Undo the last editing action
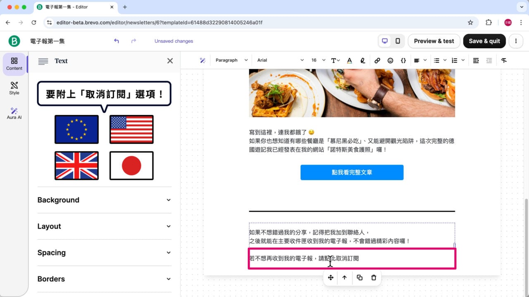Screen dimensions: 529x297 coord(116,41)
